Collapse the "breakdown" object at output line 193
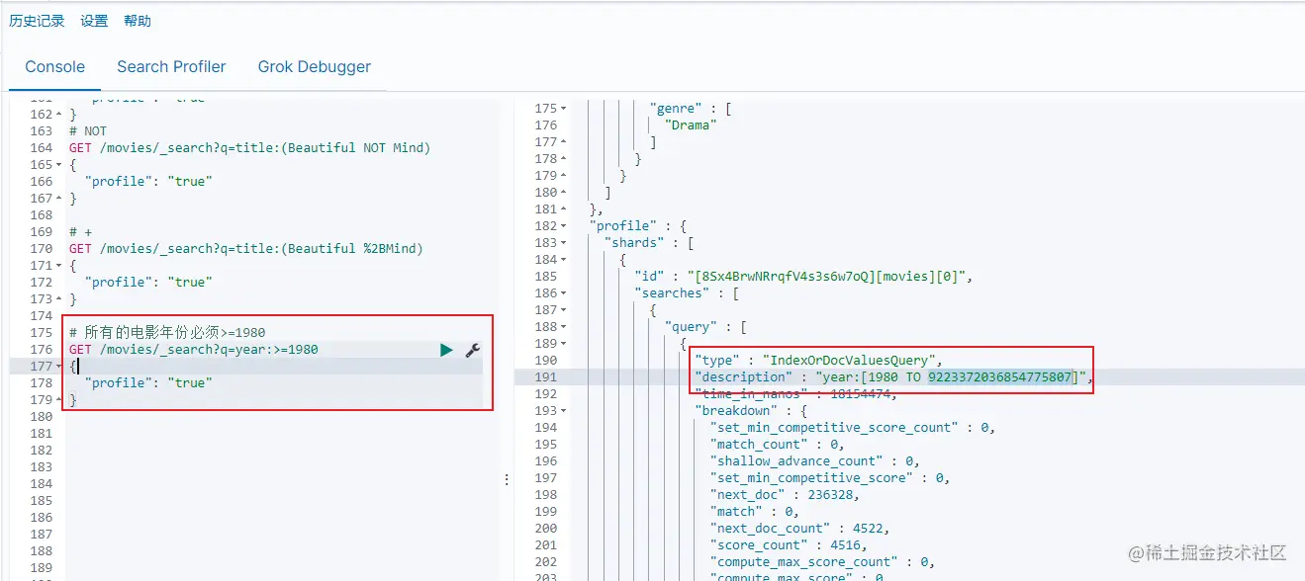Viewport: 1305px width, 581px height. (x=563, y=411)
